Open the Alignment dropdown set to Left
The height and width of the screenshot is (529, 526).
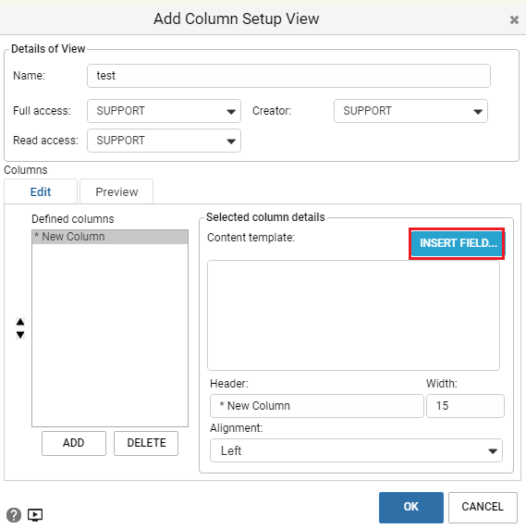356,450
